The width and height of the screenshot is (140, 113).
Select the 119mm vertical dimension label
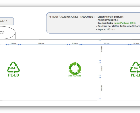coord(102,69)
